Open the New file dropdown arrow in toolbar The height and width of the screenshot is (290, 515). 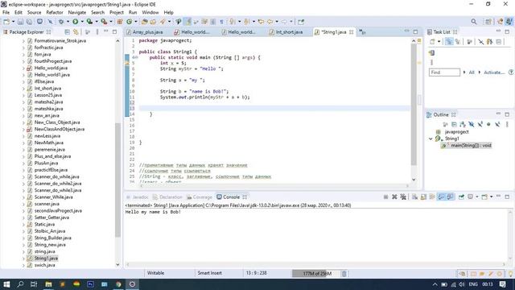point(13,22)
